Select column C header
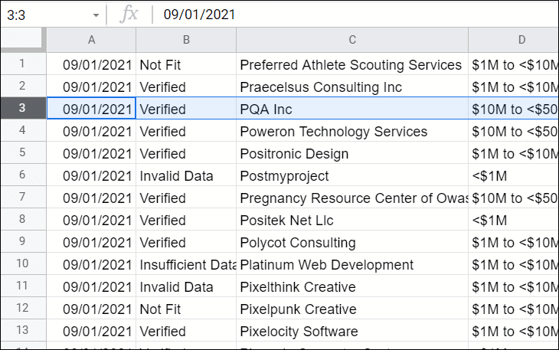559x350 pixels. pos(352,40)
